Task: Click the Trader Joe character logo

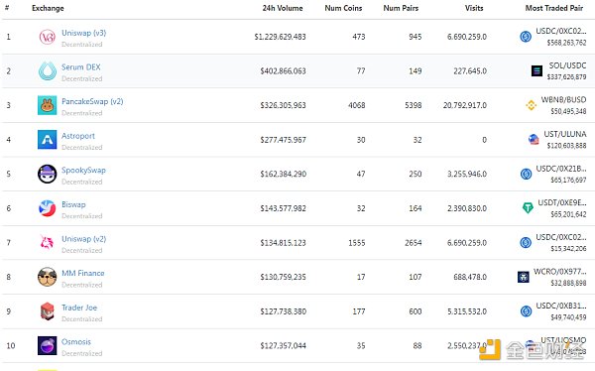Action: coord(47,311)
